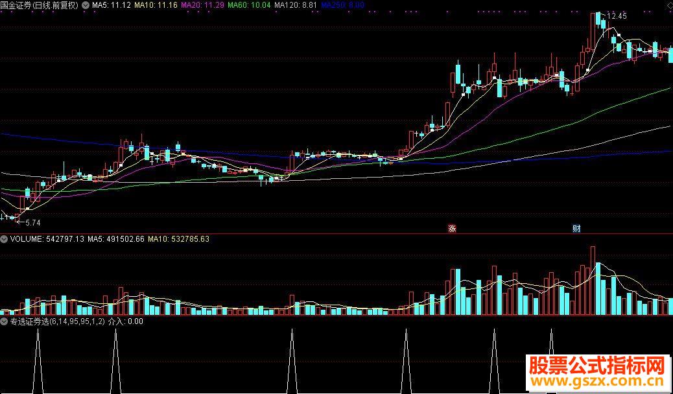Click the 介入: 0.00 value
Screen dimensions: 673x394
click(126, 321)
